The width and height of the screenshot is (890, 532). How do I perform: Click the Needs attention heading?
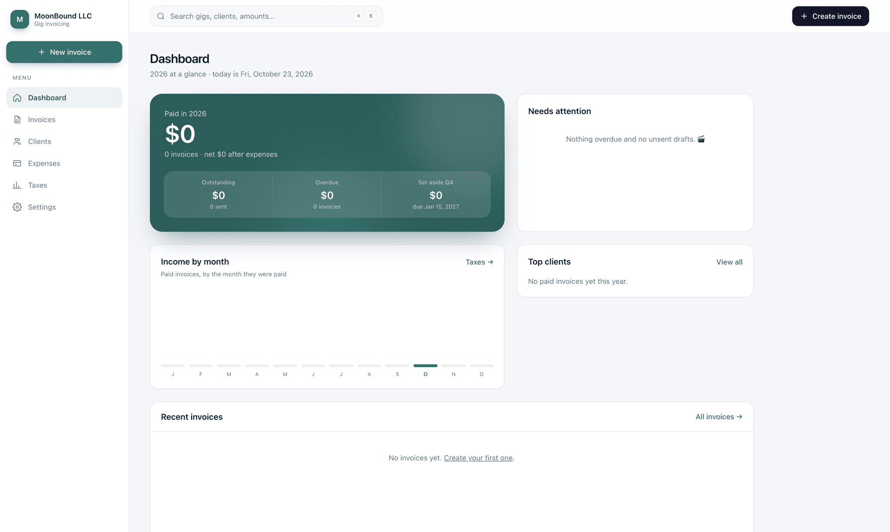559,111
